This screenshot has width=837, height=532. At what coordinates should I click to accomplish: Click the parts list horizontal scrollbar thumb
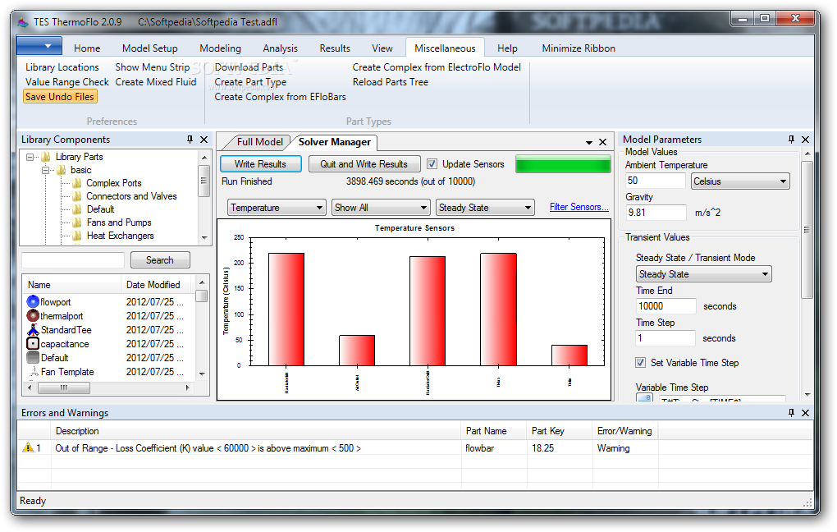tap(63, 388)
